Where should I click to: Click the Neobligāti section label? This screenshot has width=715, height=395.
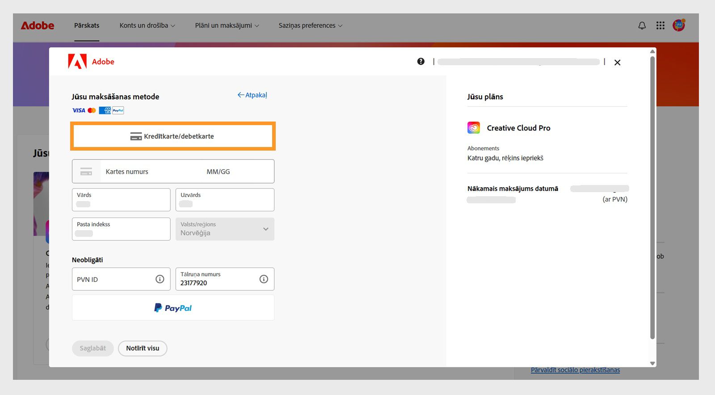(88, 260)
